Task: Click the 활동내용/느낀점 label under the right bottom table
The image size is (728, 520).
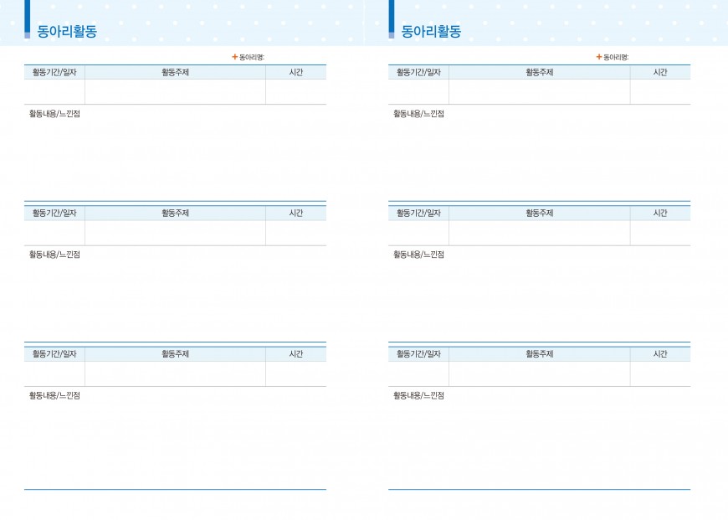Action: tap(417, 394)
